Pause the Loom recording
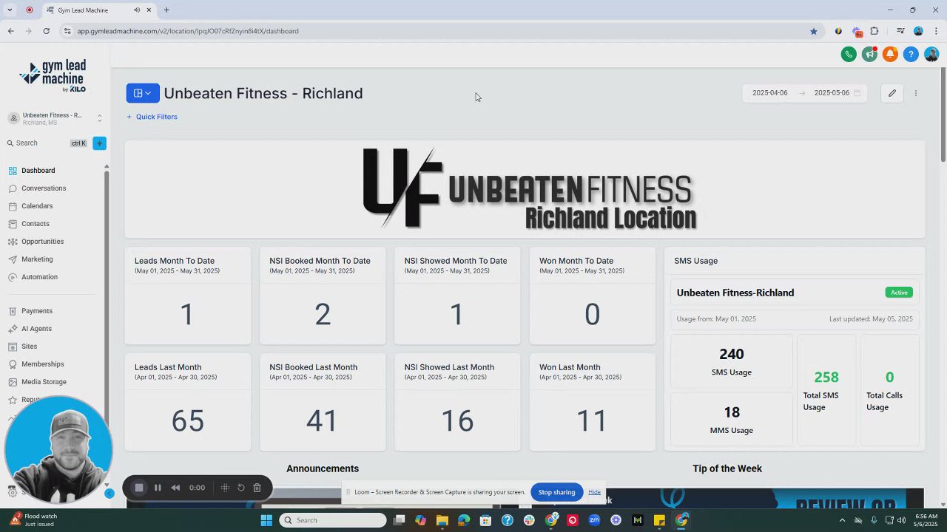The image size is (947, 532). 158,488
